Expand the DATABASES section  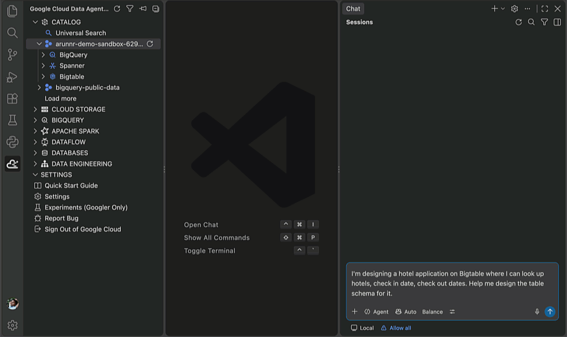[35, 153]
